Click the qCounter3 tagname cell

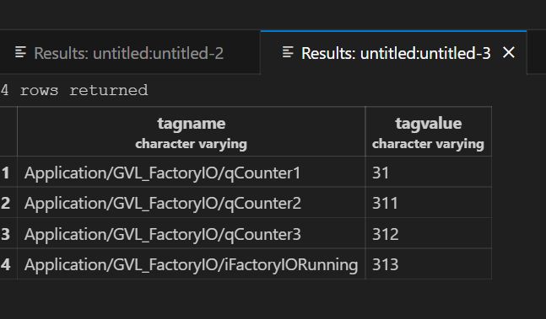click(192, 233)
